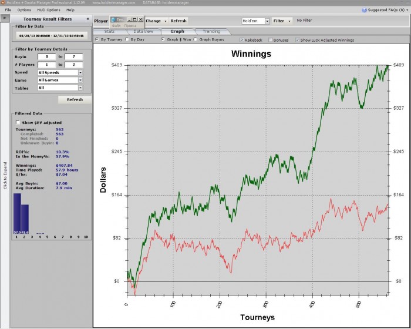Viewport: 411px width, 329px height.
Task: Click the top toolbar Refresh button
Action: click(x=178, y=21)
